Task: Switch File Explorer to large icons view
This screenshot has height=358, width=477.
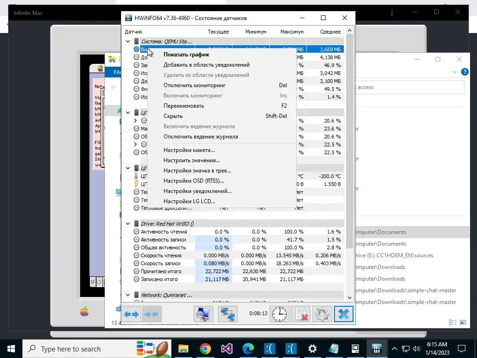Action: (463, 323)
